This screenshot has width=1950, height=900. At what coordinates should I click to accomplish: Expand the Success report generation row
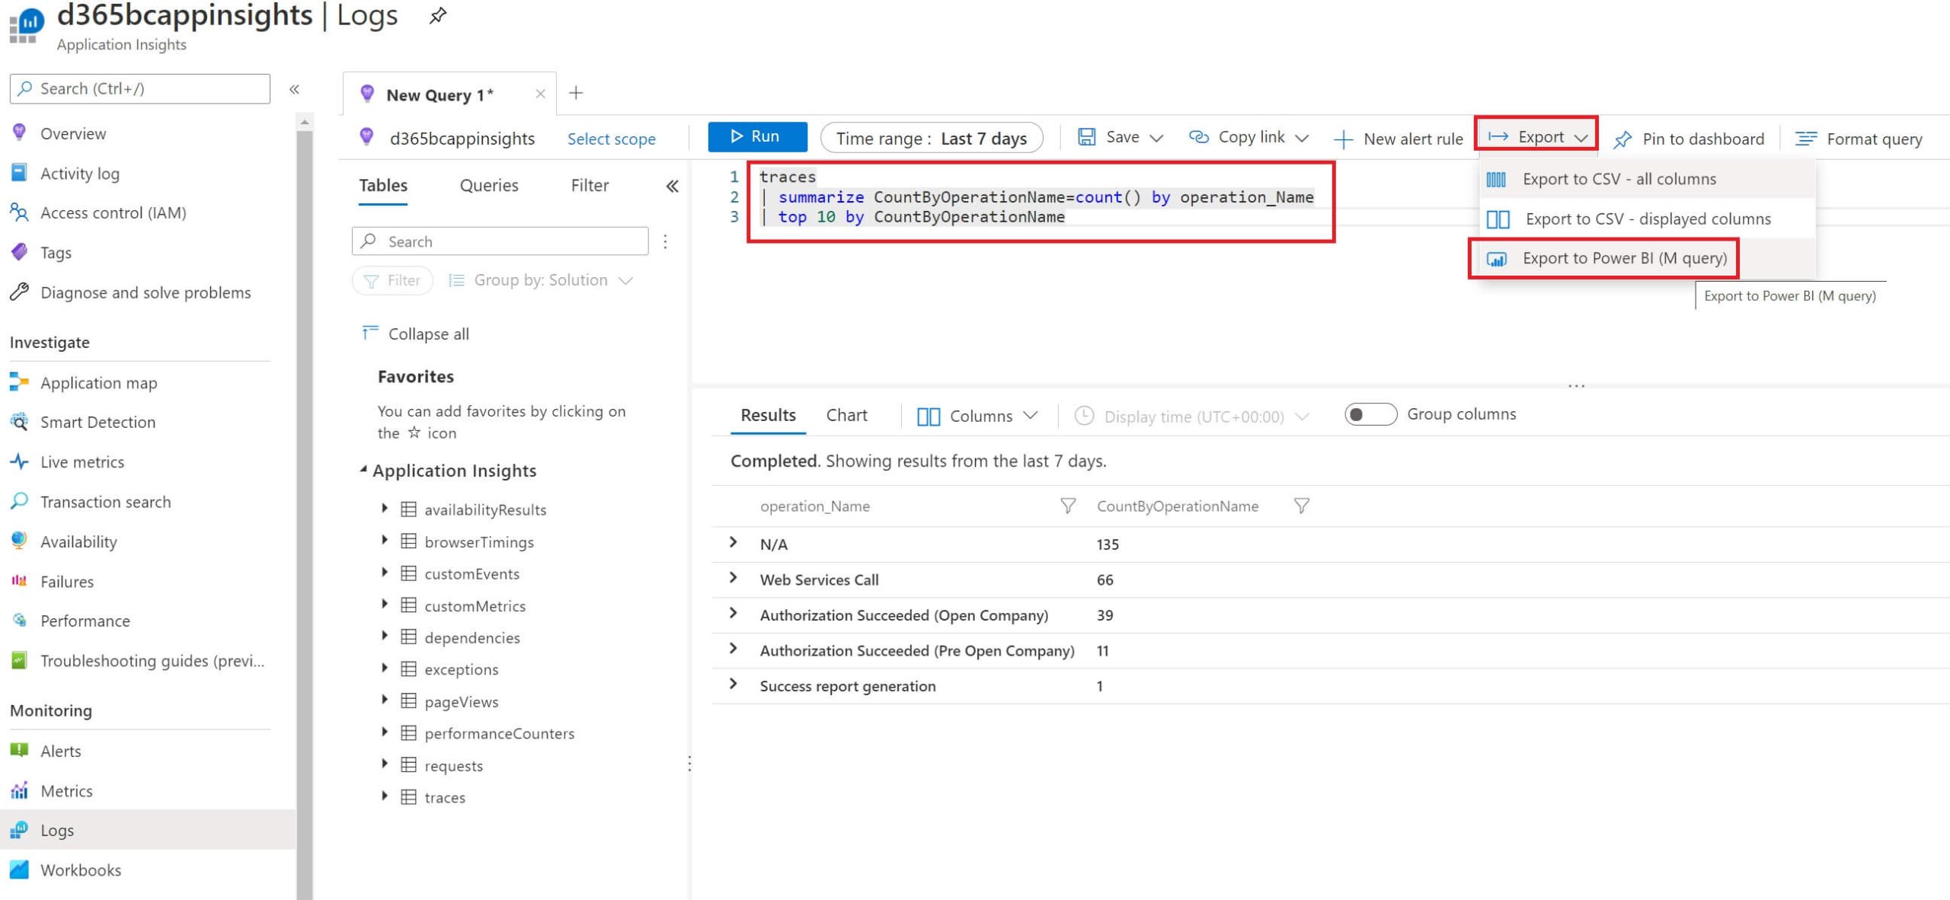[x=734, y=684]
